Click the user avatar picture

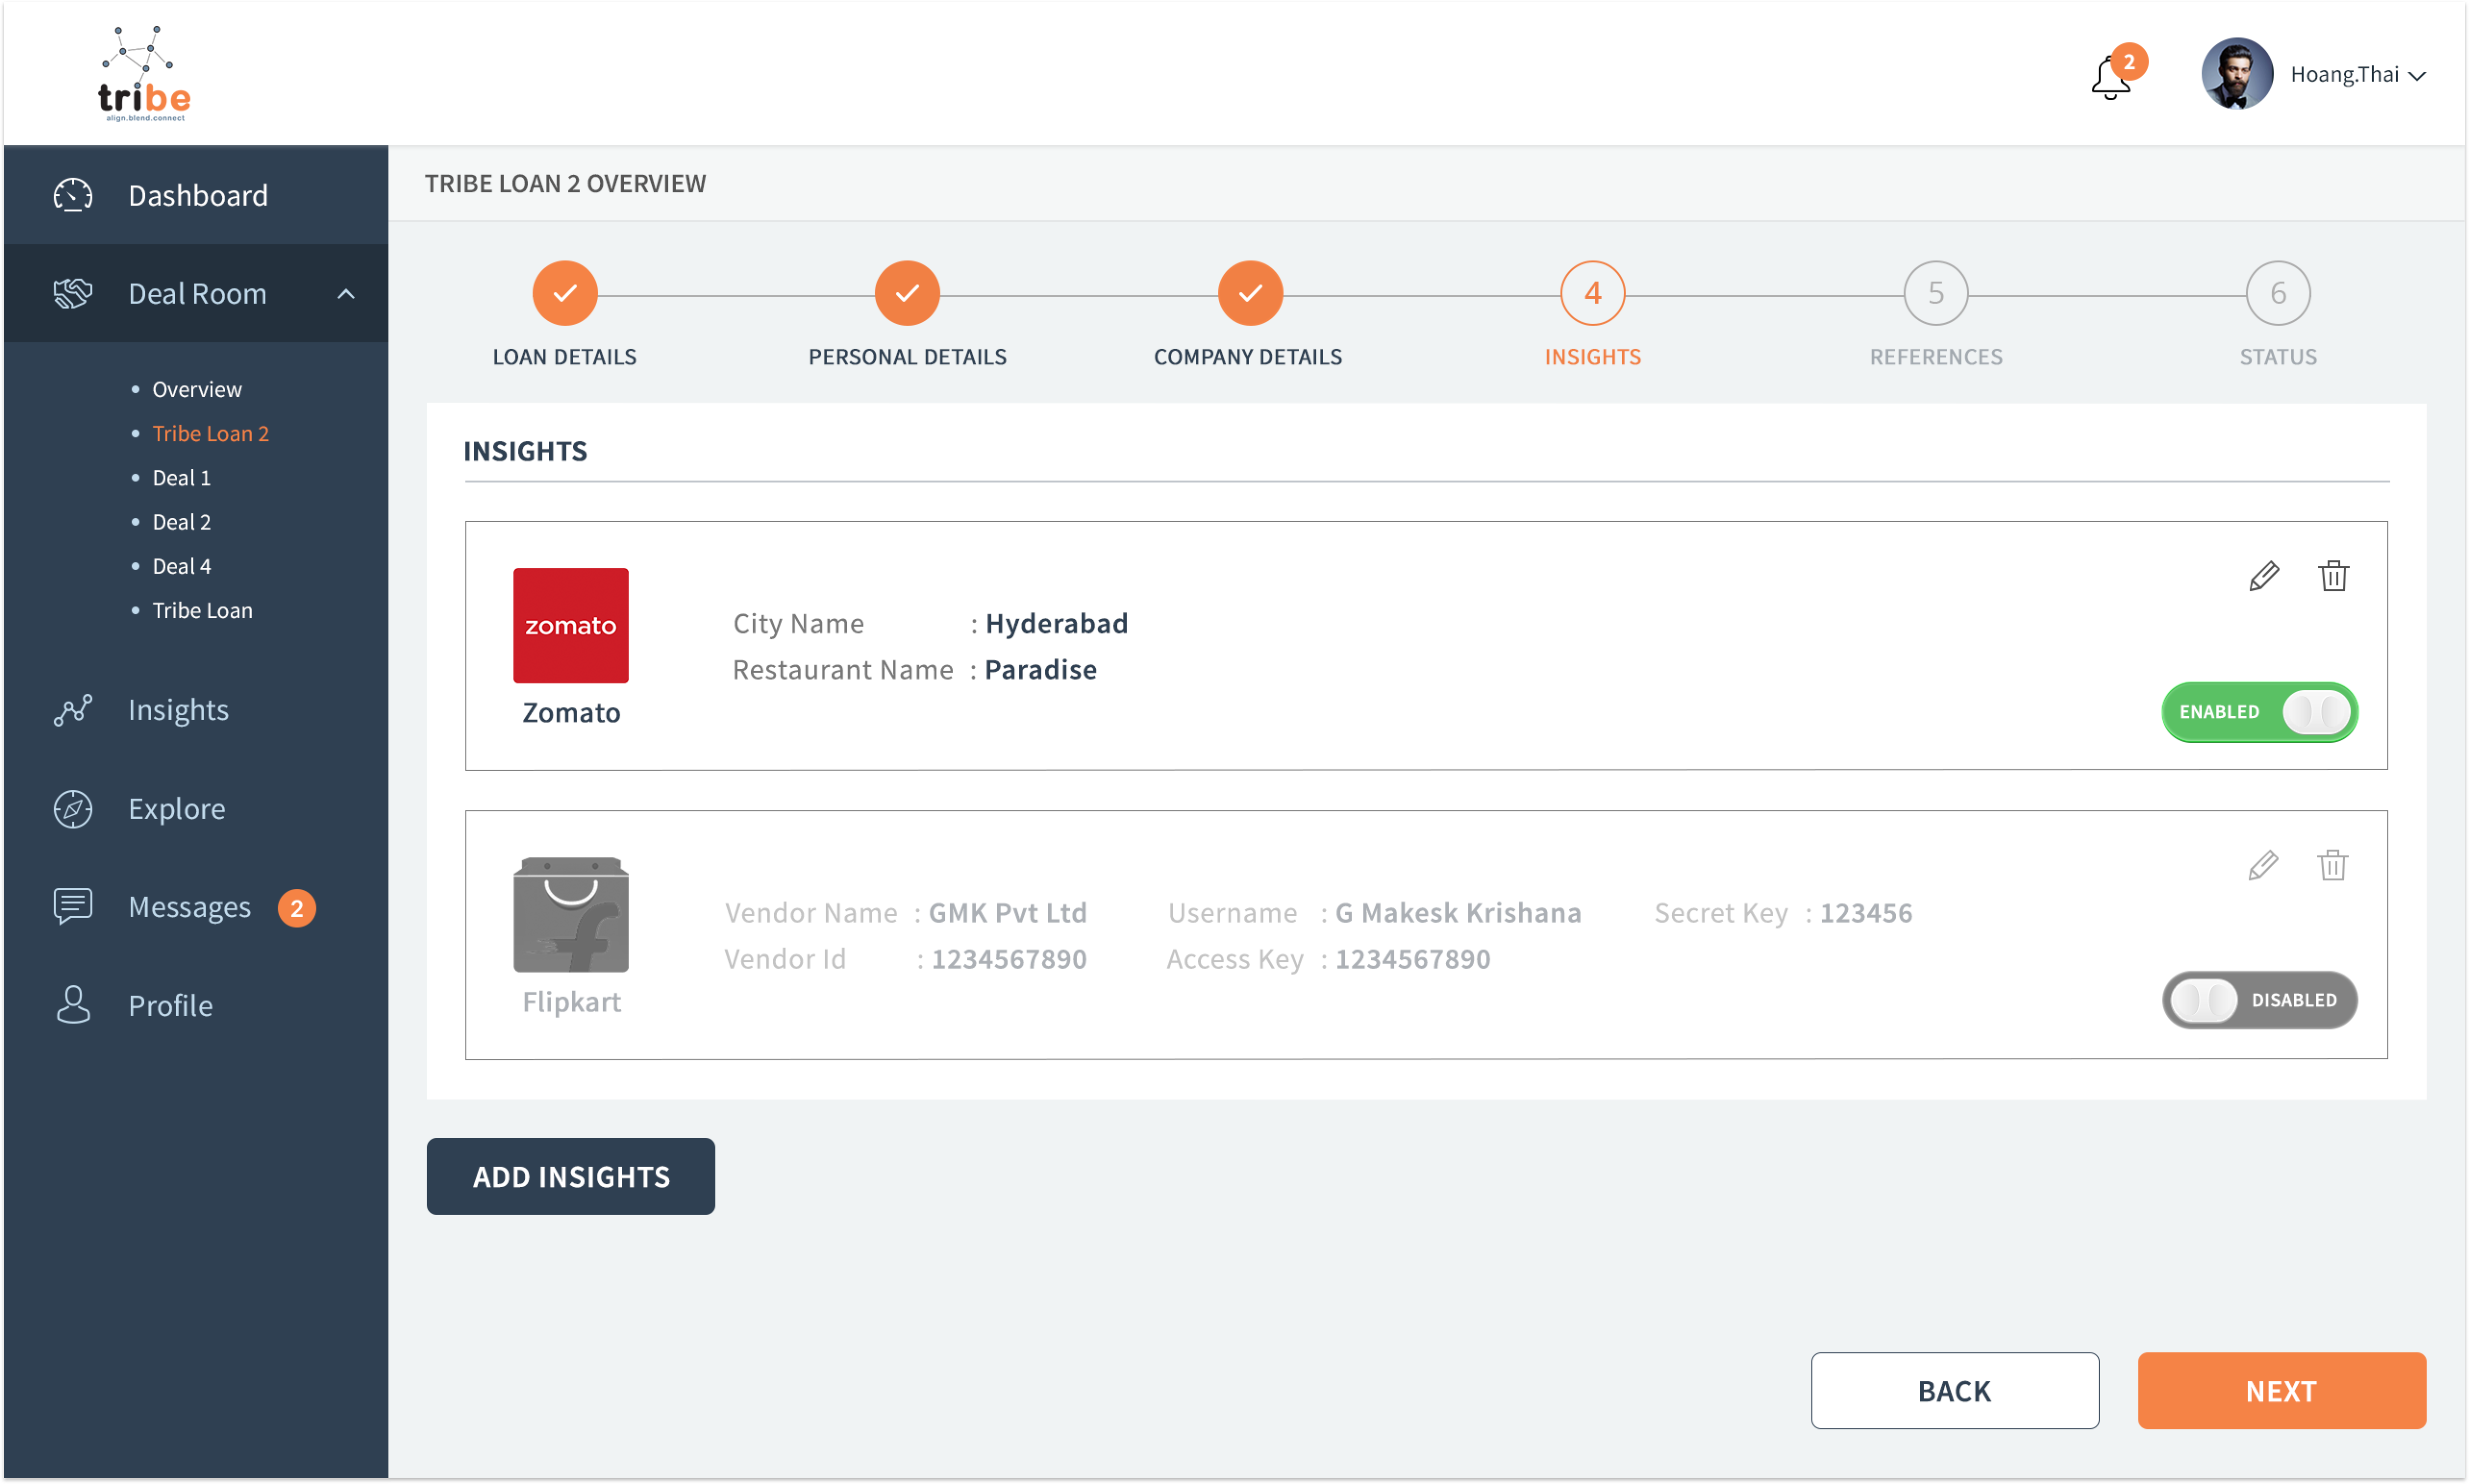pos(2237,74)
